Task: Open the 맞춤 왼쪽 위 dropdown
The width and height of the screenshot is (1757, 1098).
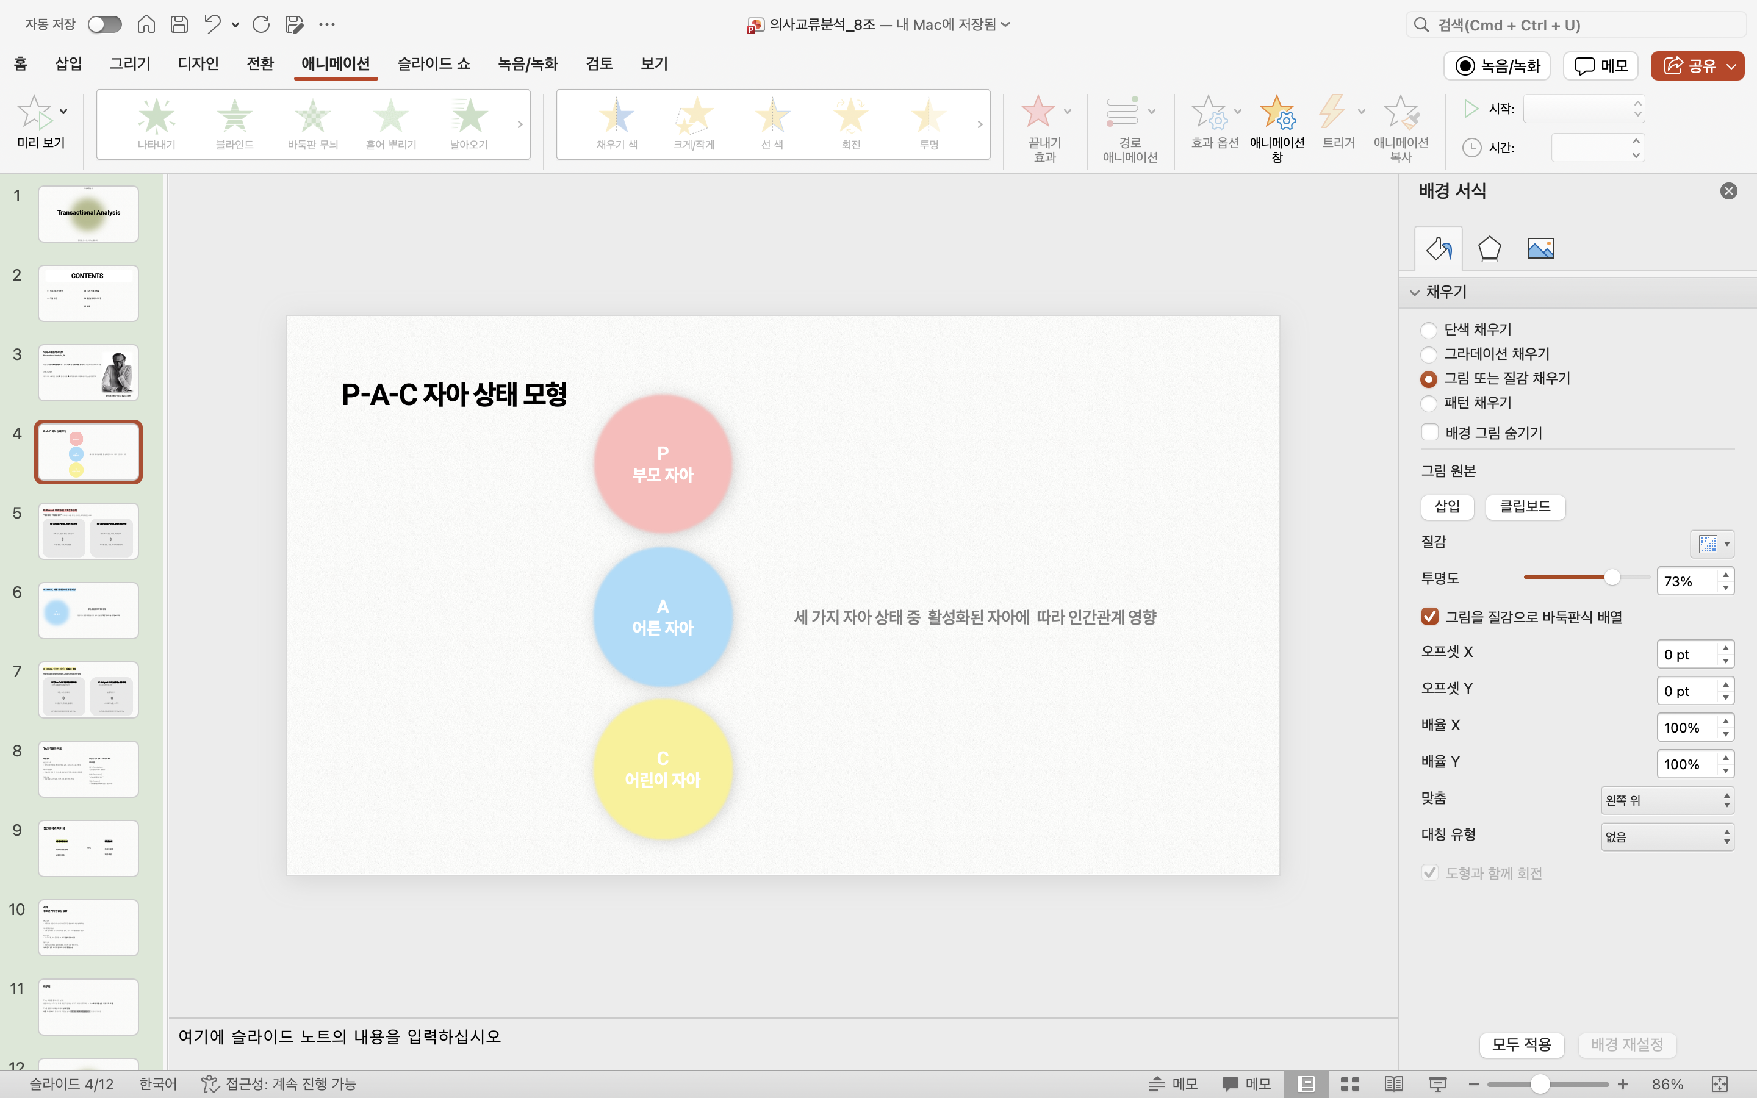Action: click(1667, 800)
